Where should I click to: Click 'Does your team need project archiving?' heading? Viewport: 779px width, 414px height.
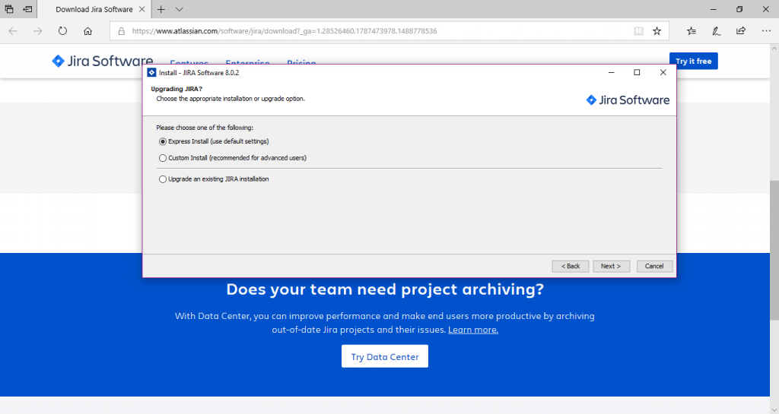pos(385,289)
